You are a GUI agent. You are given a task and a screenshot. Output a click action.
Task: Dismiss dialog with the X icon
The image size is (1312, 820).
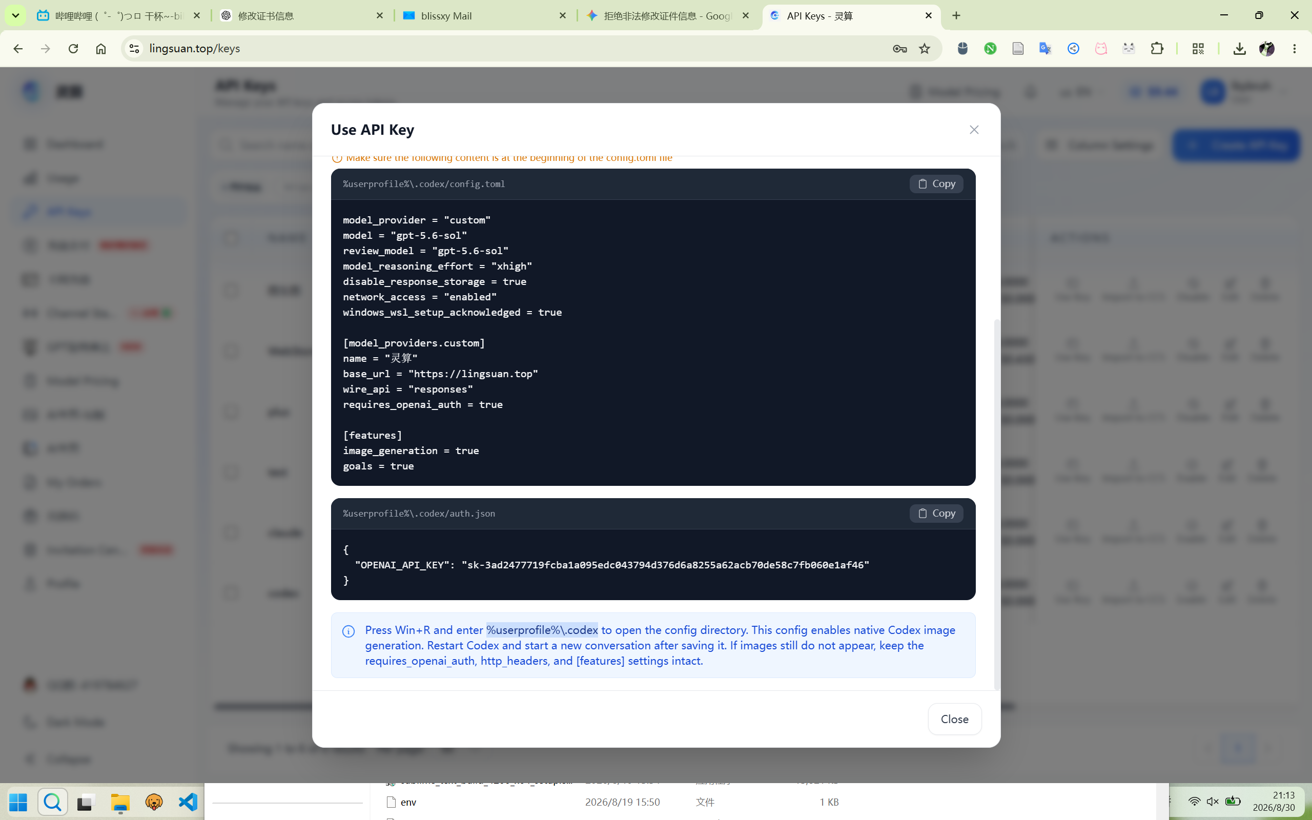[x=974, y=130]
